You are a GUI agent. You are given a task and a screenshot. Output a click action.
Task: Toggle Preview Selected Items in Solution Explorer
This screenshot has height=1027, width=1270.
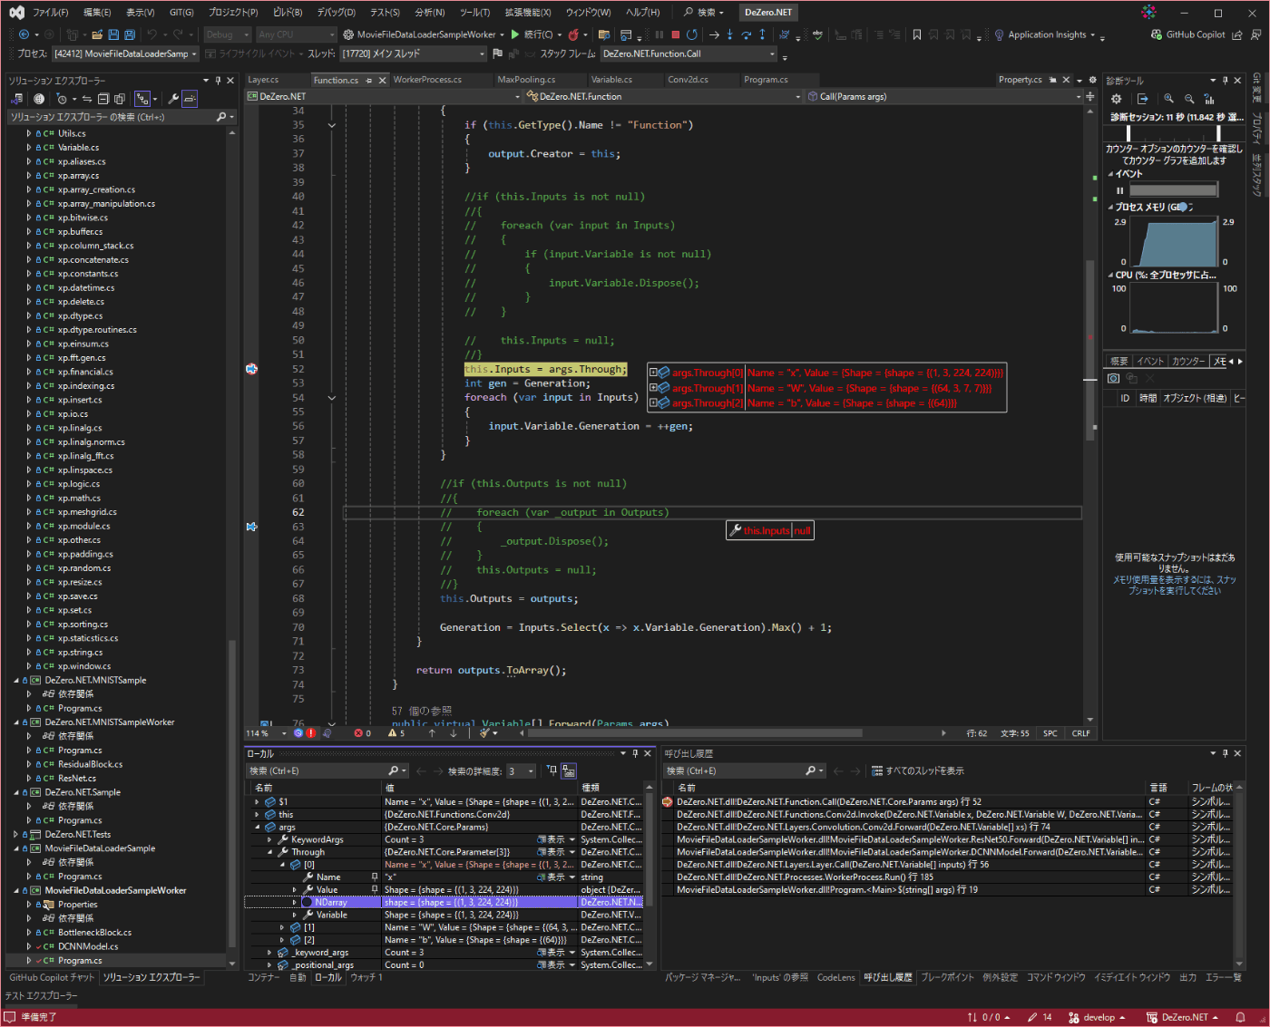tap(190, 99)
